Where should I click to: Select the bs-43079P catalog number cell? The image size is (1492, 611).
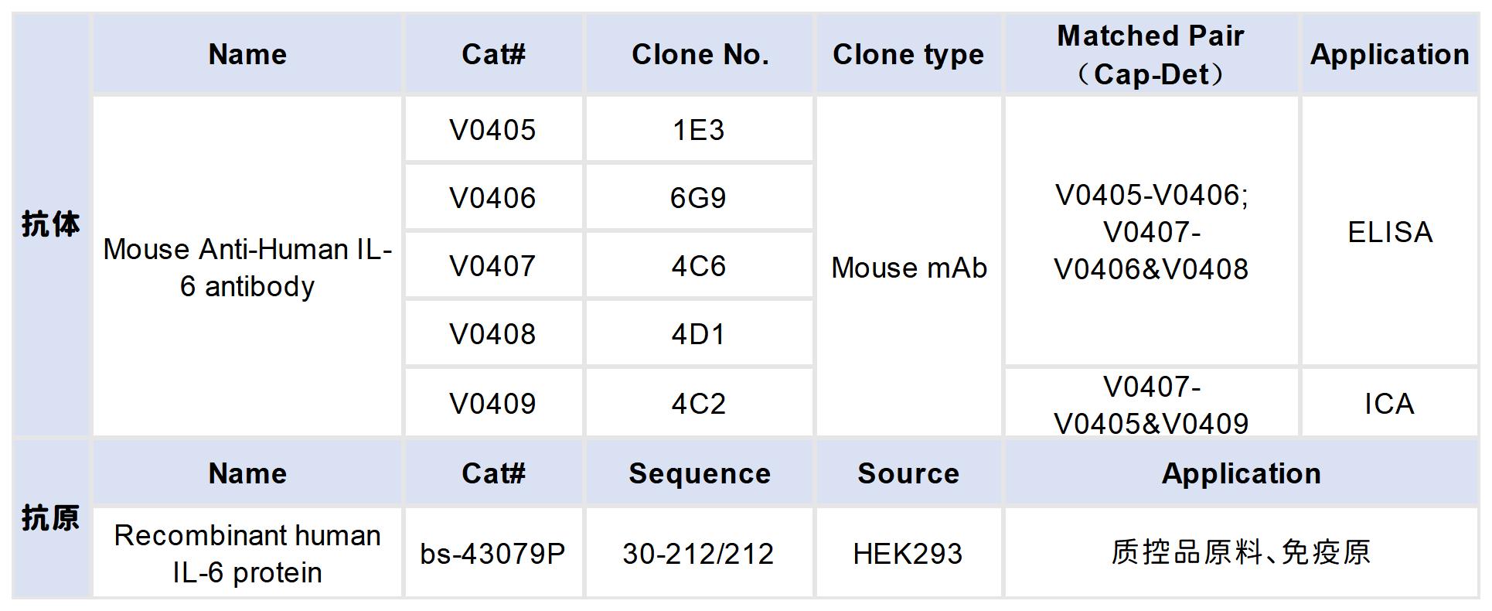tap(492, 553)
